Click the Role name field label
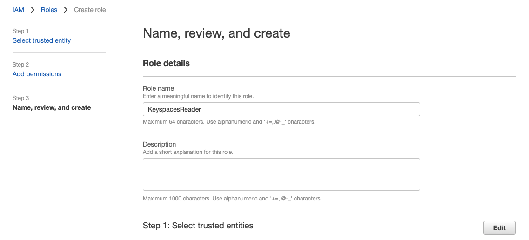This screenshot has height=240, width=529. click(158, 88)
